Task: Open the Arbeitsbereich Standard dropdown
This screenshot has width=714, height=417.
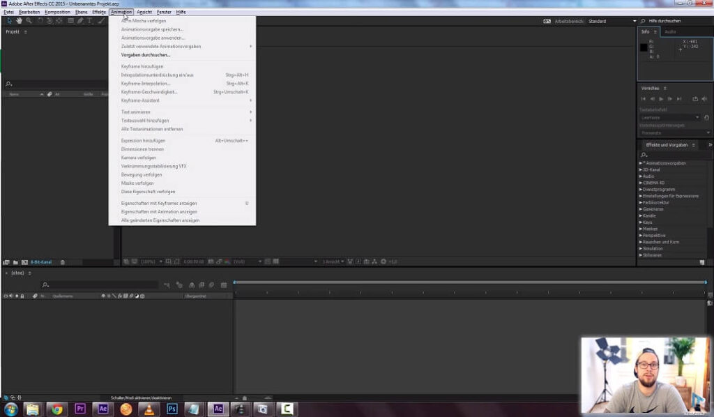Action: [612, 22]
